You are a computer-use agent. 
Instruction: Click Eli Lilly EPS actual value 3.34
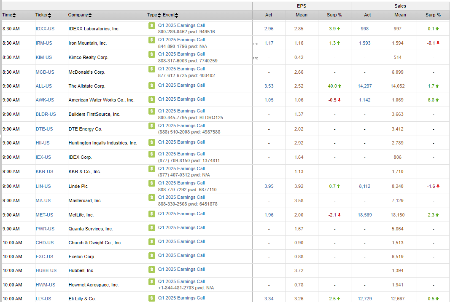click(x=269, y=299)
